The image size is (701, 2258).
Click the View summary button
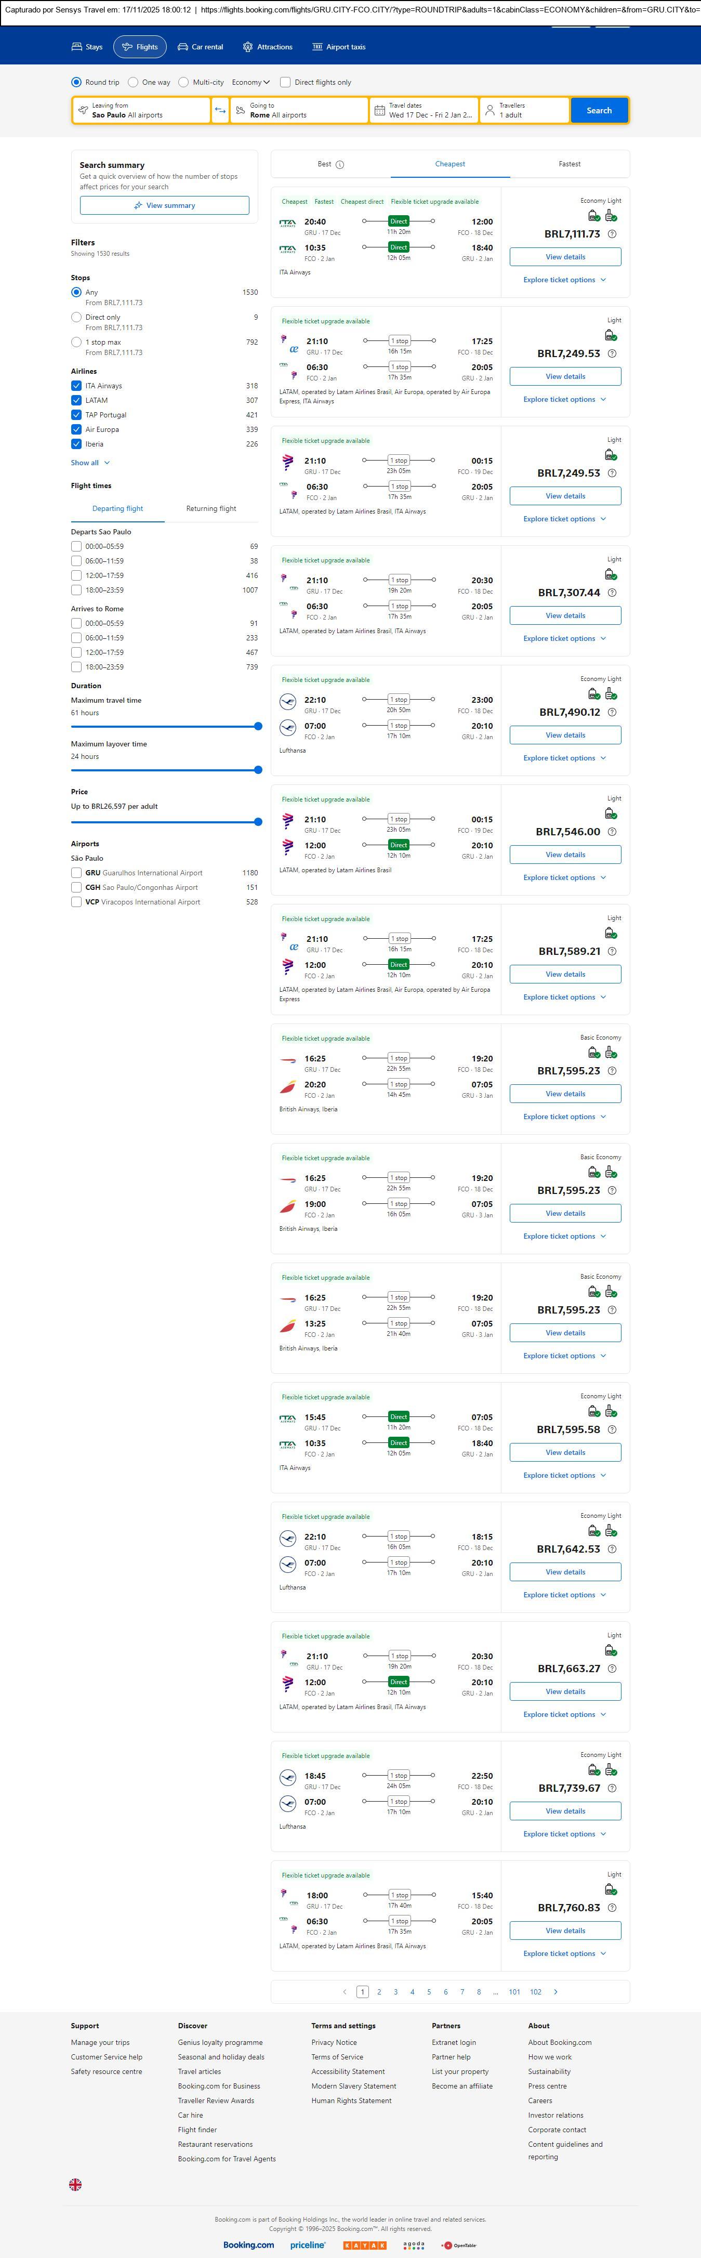tap(164, 205)
